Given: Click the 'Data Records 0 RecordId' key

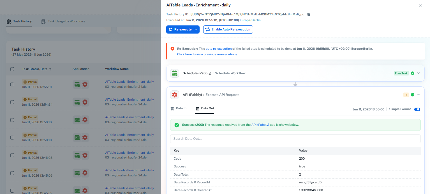Looking at the screenshot, I should click(192, 183).
